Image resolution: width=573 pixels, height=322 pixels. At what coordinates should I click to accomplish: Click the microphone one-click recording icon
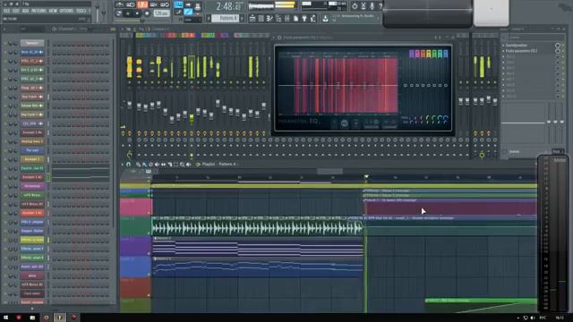click(372, 6)
